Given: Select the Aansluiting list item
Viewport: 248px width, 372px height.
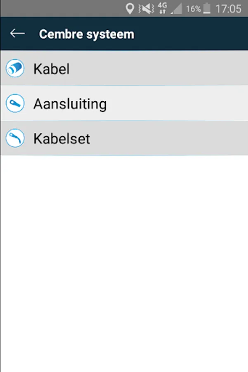Looking at the screenshot, I should point(70,104).
